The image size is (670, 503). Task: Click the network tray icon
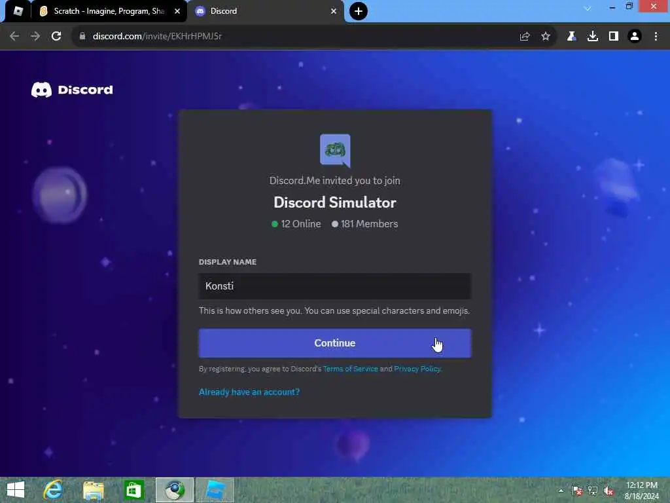[x=593, y=491]
